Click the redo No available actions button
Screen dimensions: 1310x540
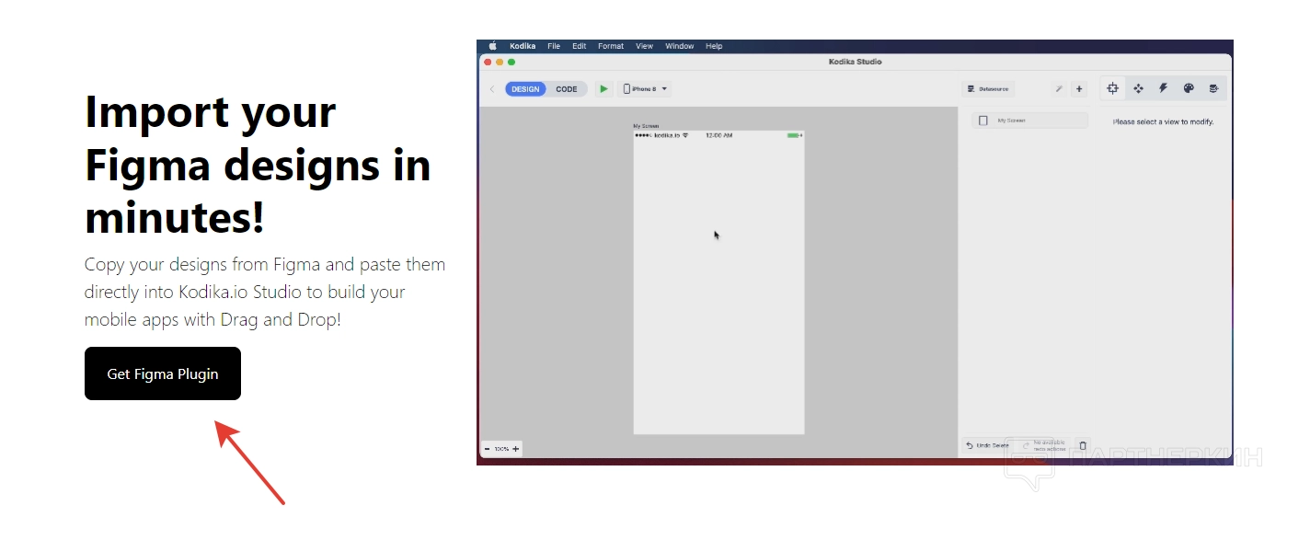point(1043,445)
